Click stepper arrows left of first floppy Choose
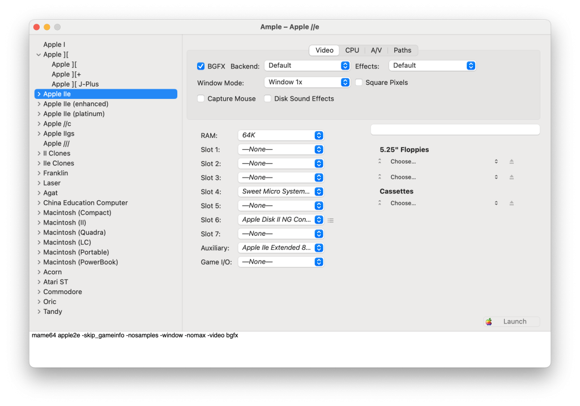The height and width of the screenshot is (406, 580). 379,161
